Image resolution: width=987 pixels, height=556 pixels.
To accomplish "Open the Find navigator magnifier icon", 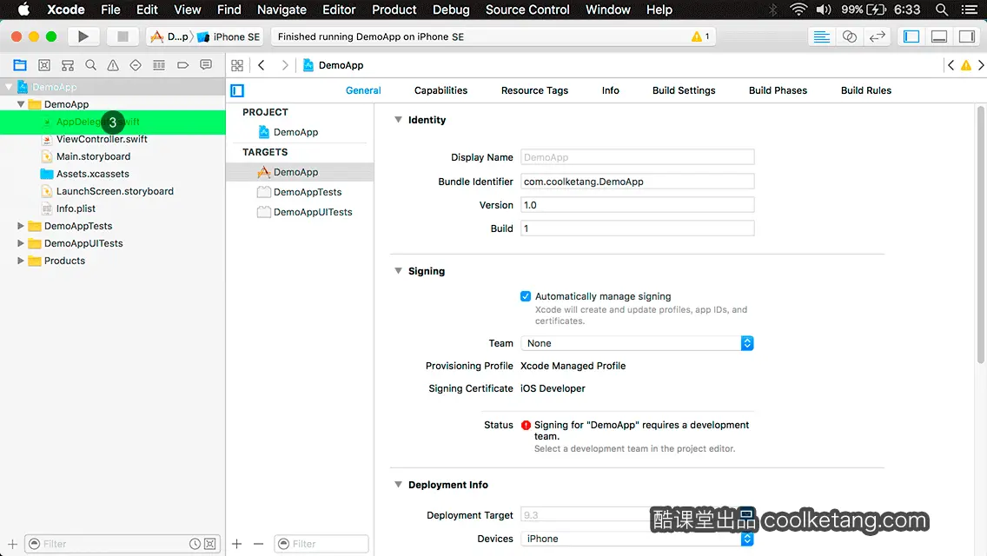I will click(x=90, y=65).
